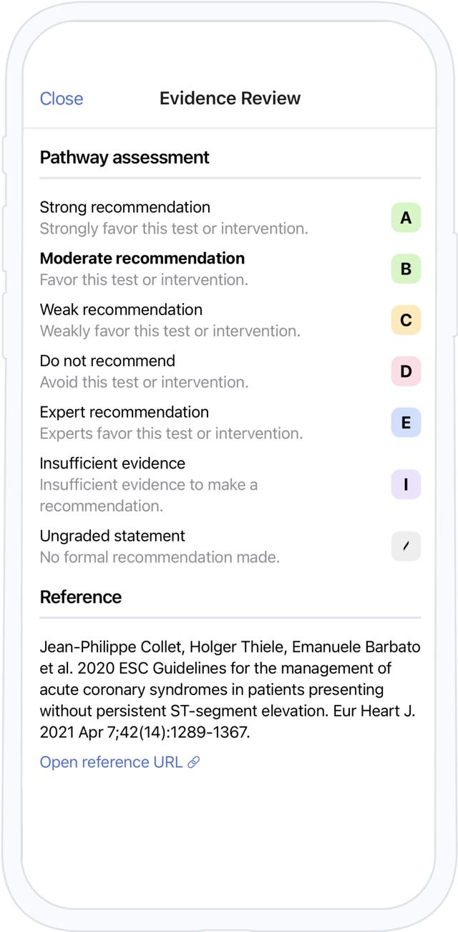Image resolution: width=458 pixels, height=932 pixels.
Task: Tap the green A grade badge
Action: click(406, 218)
